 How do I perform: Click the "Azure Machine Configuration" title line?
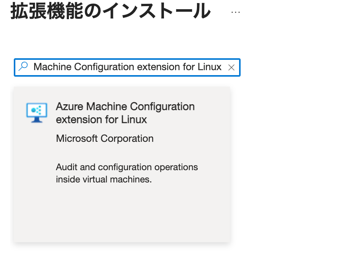pos(125,106)
